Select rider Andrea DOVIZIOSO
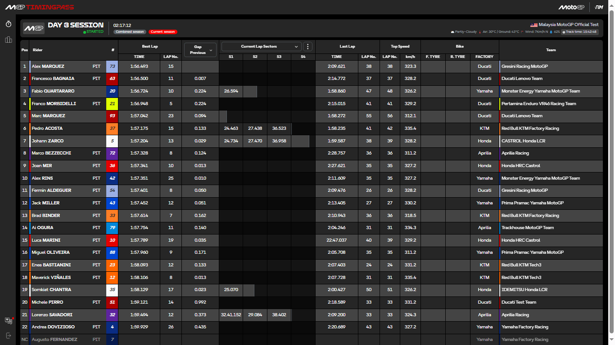615x345 pixels. (x=53, y=327)
